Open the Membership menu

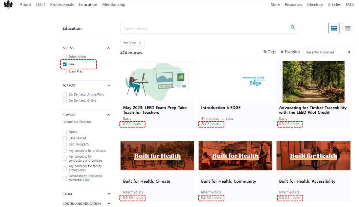pos(114,5)
